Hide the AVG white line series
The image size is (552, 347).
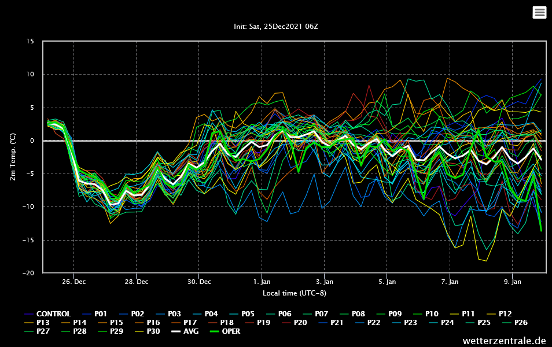183,331
